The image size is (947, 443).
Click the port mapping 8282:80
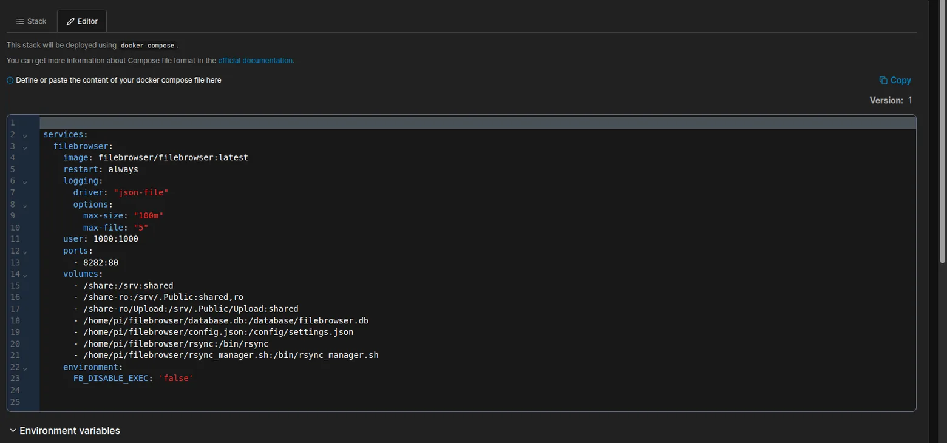(x=101, y=263)
